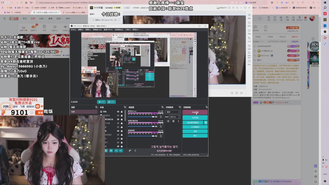Click camera icon at YY preview bottom
The image size is (329, 185).
pos(237,93)
